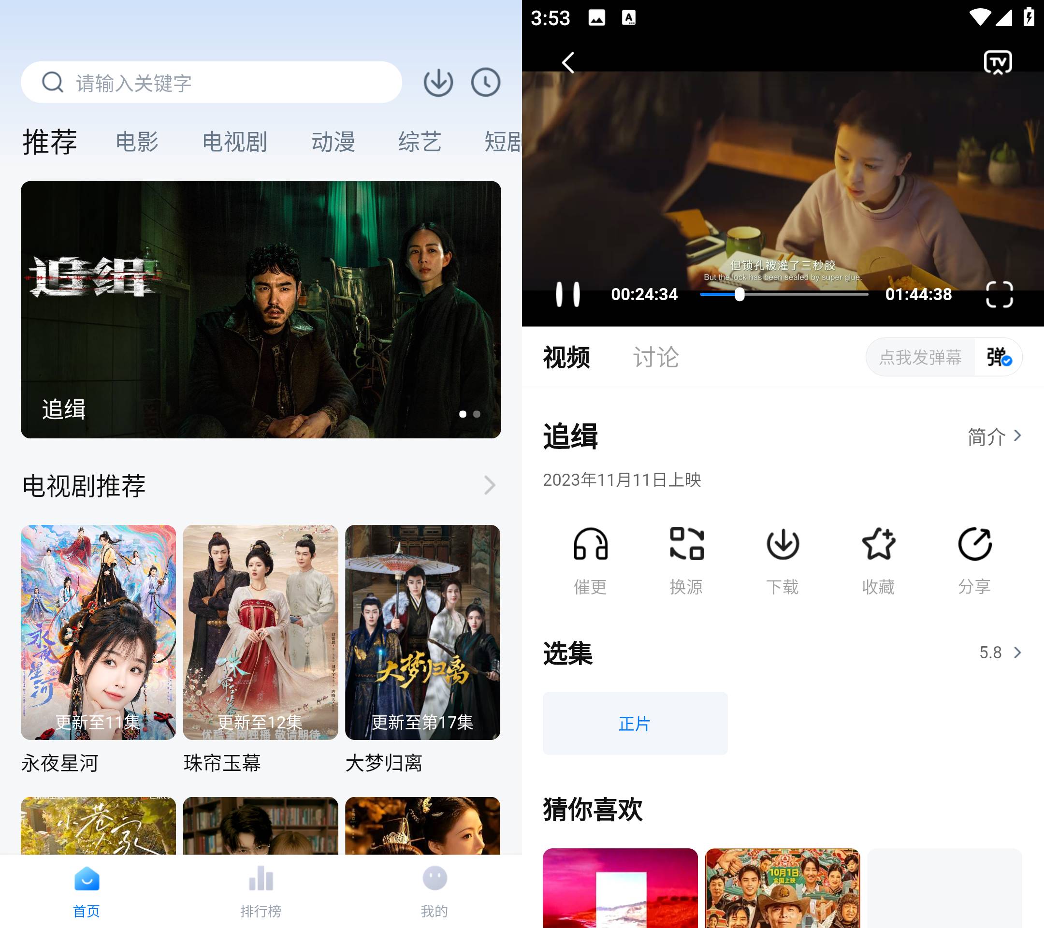The width and height of the screenshot is (1044, 928).
Task: Expand the 电视剧推荐 TV series section
Action: click(x=492, y=485)
